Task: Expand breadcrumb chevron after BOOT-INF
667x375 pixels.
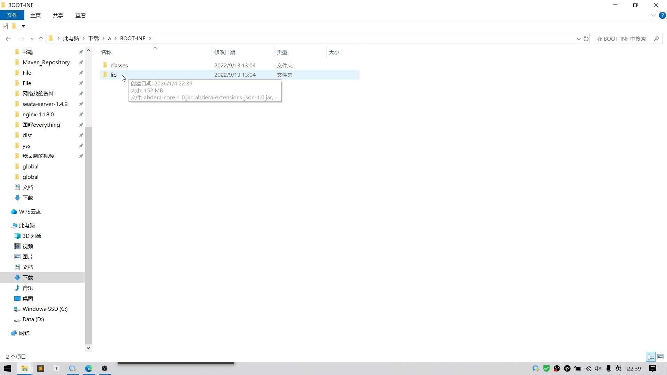Action: click(150, 39)
